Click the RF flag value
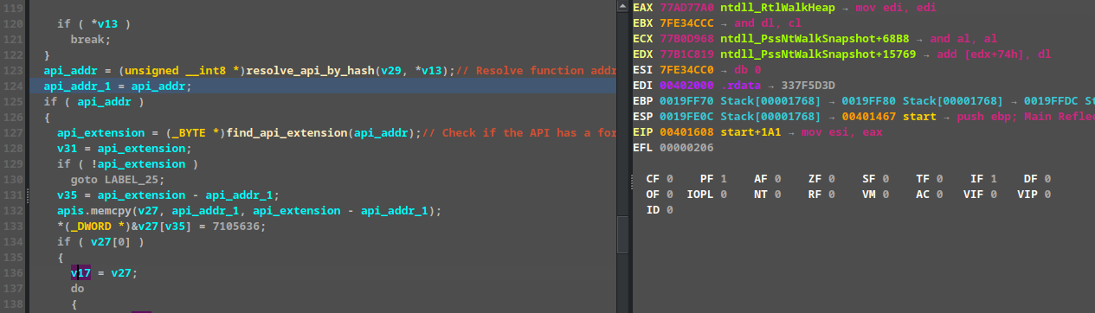The image size is (1095, 313). pos(832,195)
